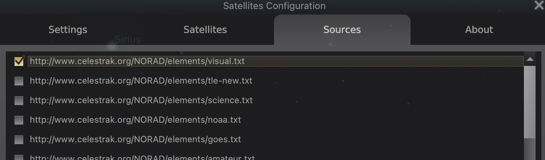Image resolution: width=545 pixels, height=160 pixels.
Task: Click the Satellites Configuration title bar
Action: (274, 6)
